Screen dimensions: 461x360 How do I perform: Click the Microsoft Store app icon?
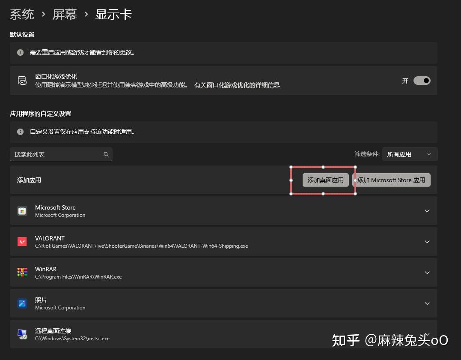(22, 211)
